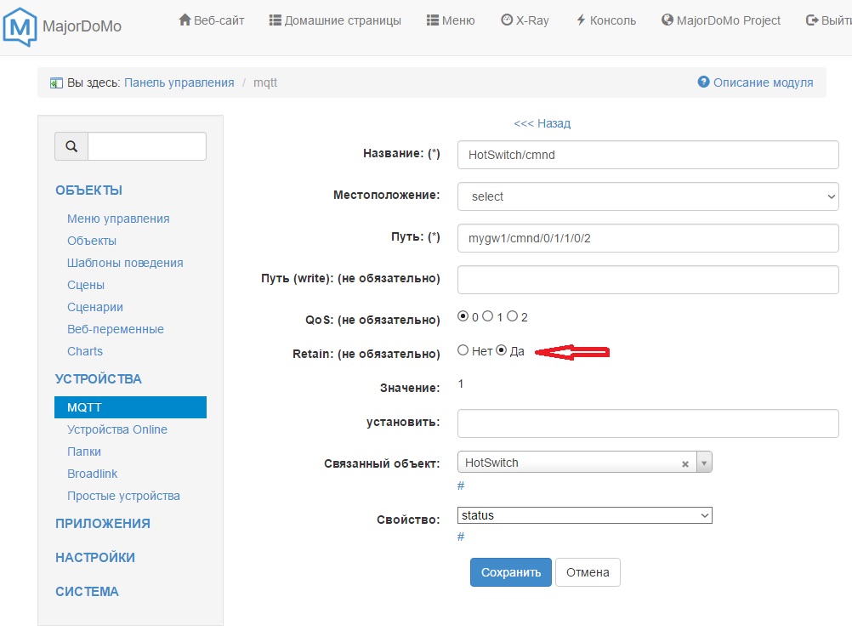Select the Retain "Нет" radio button
Image resolution: width=852 pixels, height=642 pixels.
click(463, 349)
